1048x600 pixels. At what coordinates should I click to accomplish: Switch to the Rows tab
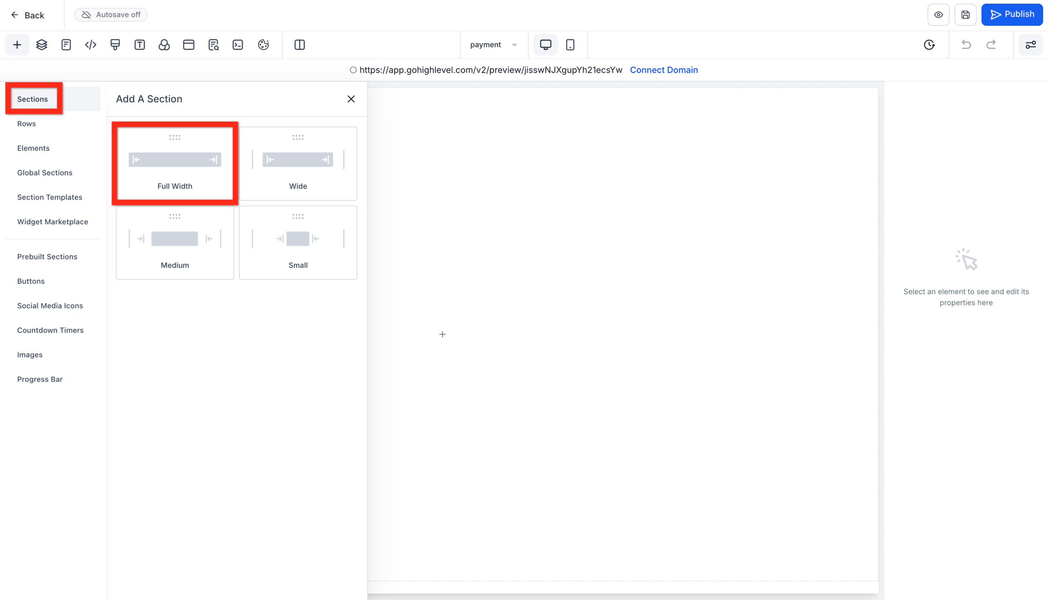[x=26, y=124]
